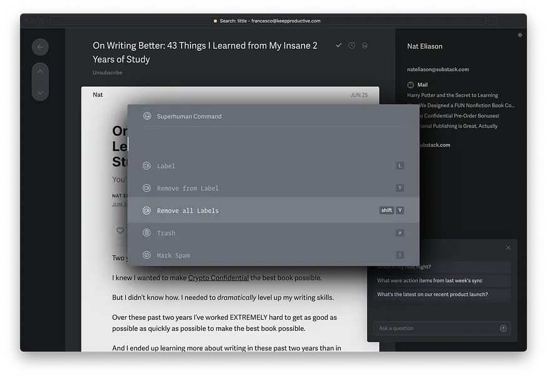Click trash can icon in command list
Screen dimensions: 547x378
147,233
